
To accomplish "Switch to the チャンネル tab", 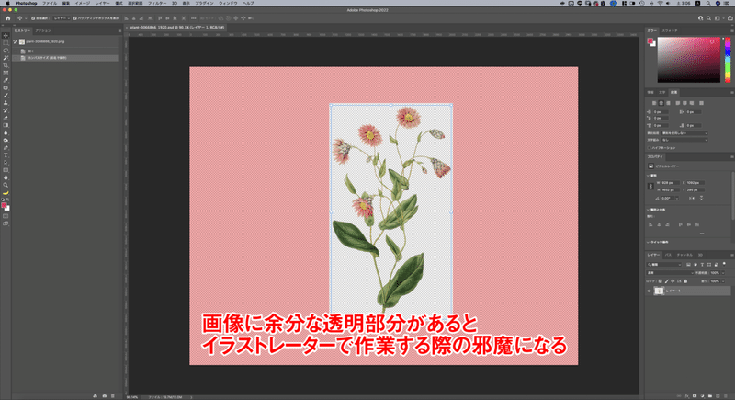I will click(684, 255).
